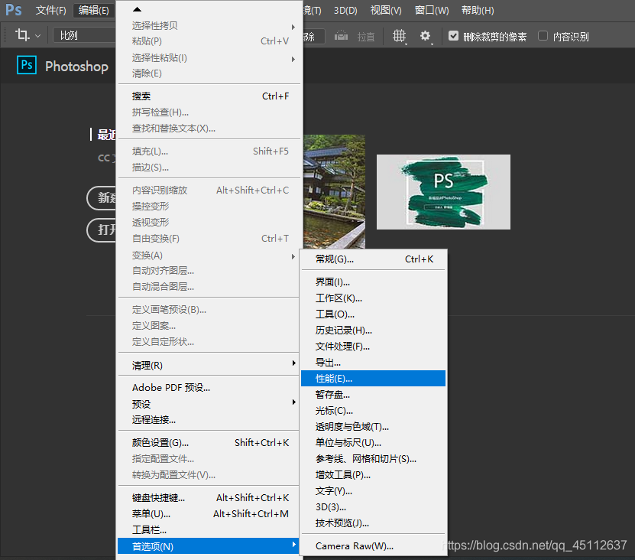Choose 暂存盘... preferences
The image size is (635, 560).
374,394
